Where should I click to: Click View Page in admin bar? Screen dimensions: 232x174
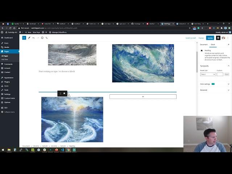[36, 32]
